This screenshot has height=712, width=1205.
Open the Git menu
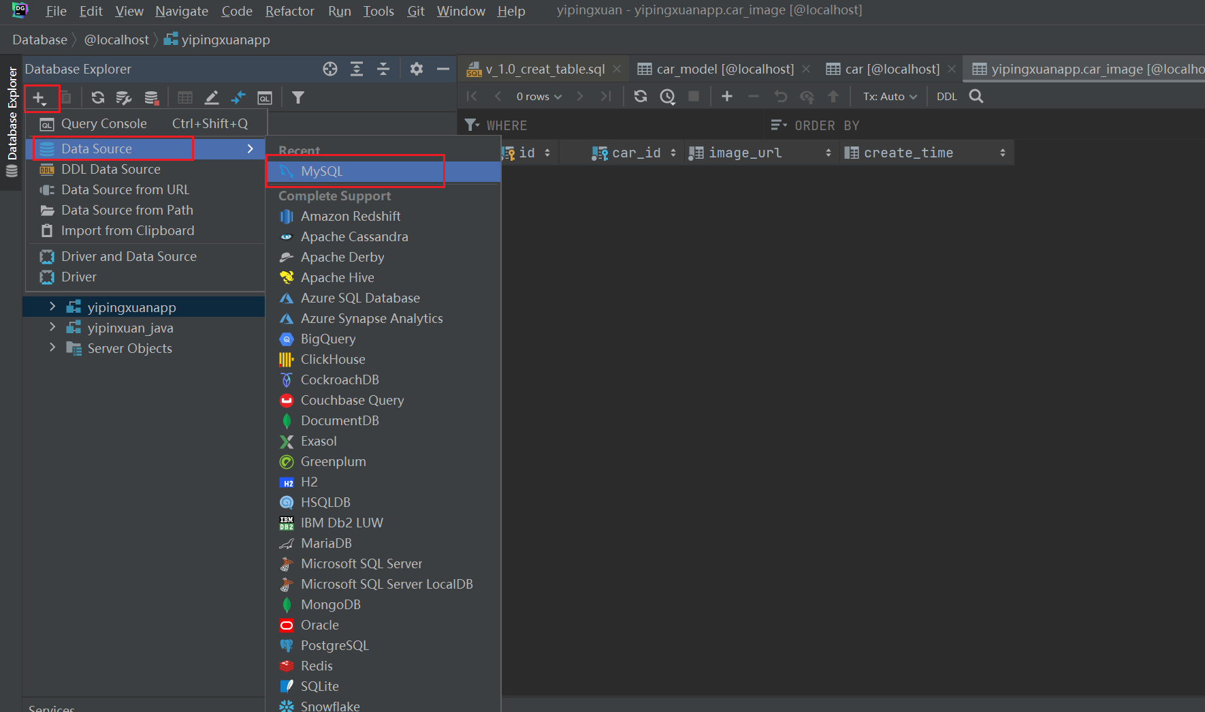point(416,11)
